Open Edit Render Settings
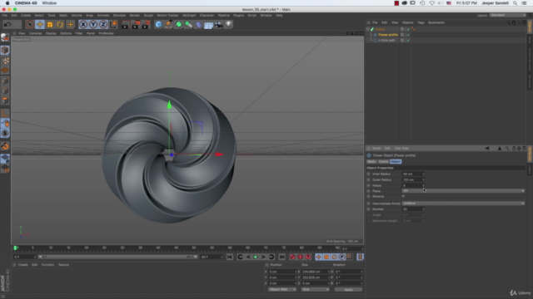 (x=146, y=24)
